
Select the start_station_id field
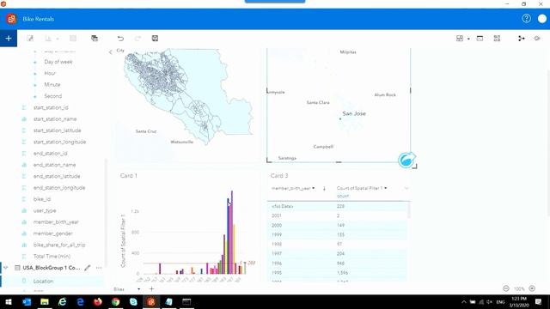point(51,107)
